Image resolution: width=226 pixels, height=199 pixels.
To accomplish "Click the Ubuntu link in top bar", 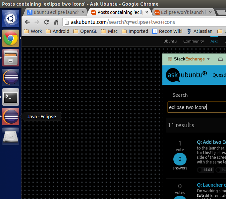I will (170, 41).
